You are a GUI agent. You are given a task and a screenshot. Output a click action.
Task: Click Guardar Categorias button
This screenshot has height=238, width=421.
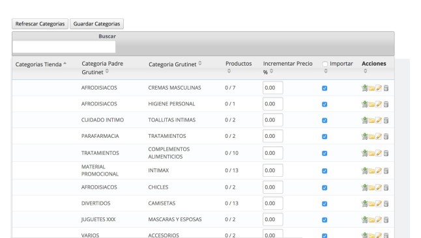point(96,24)
